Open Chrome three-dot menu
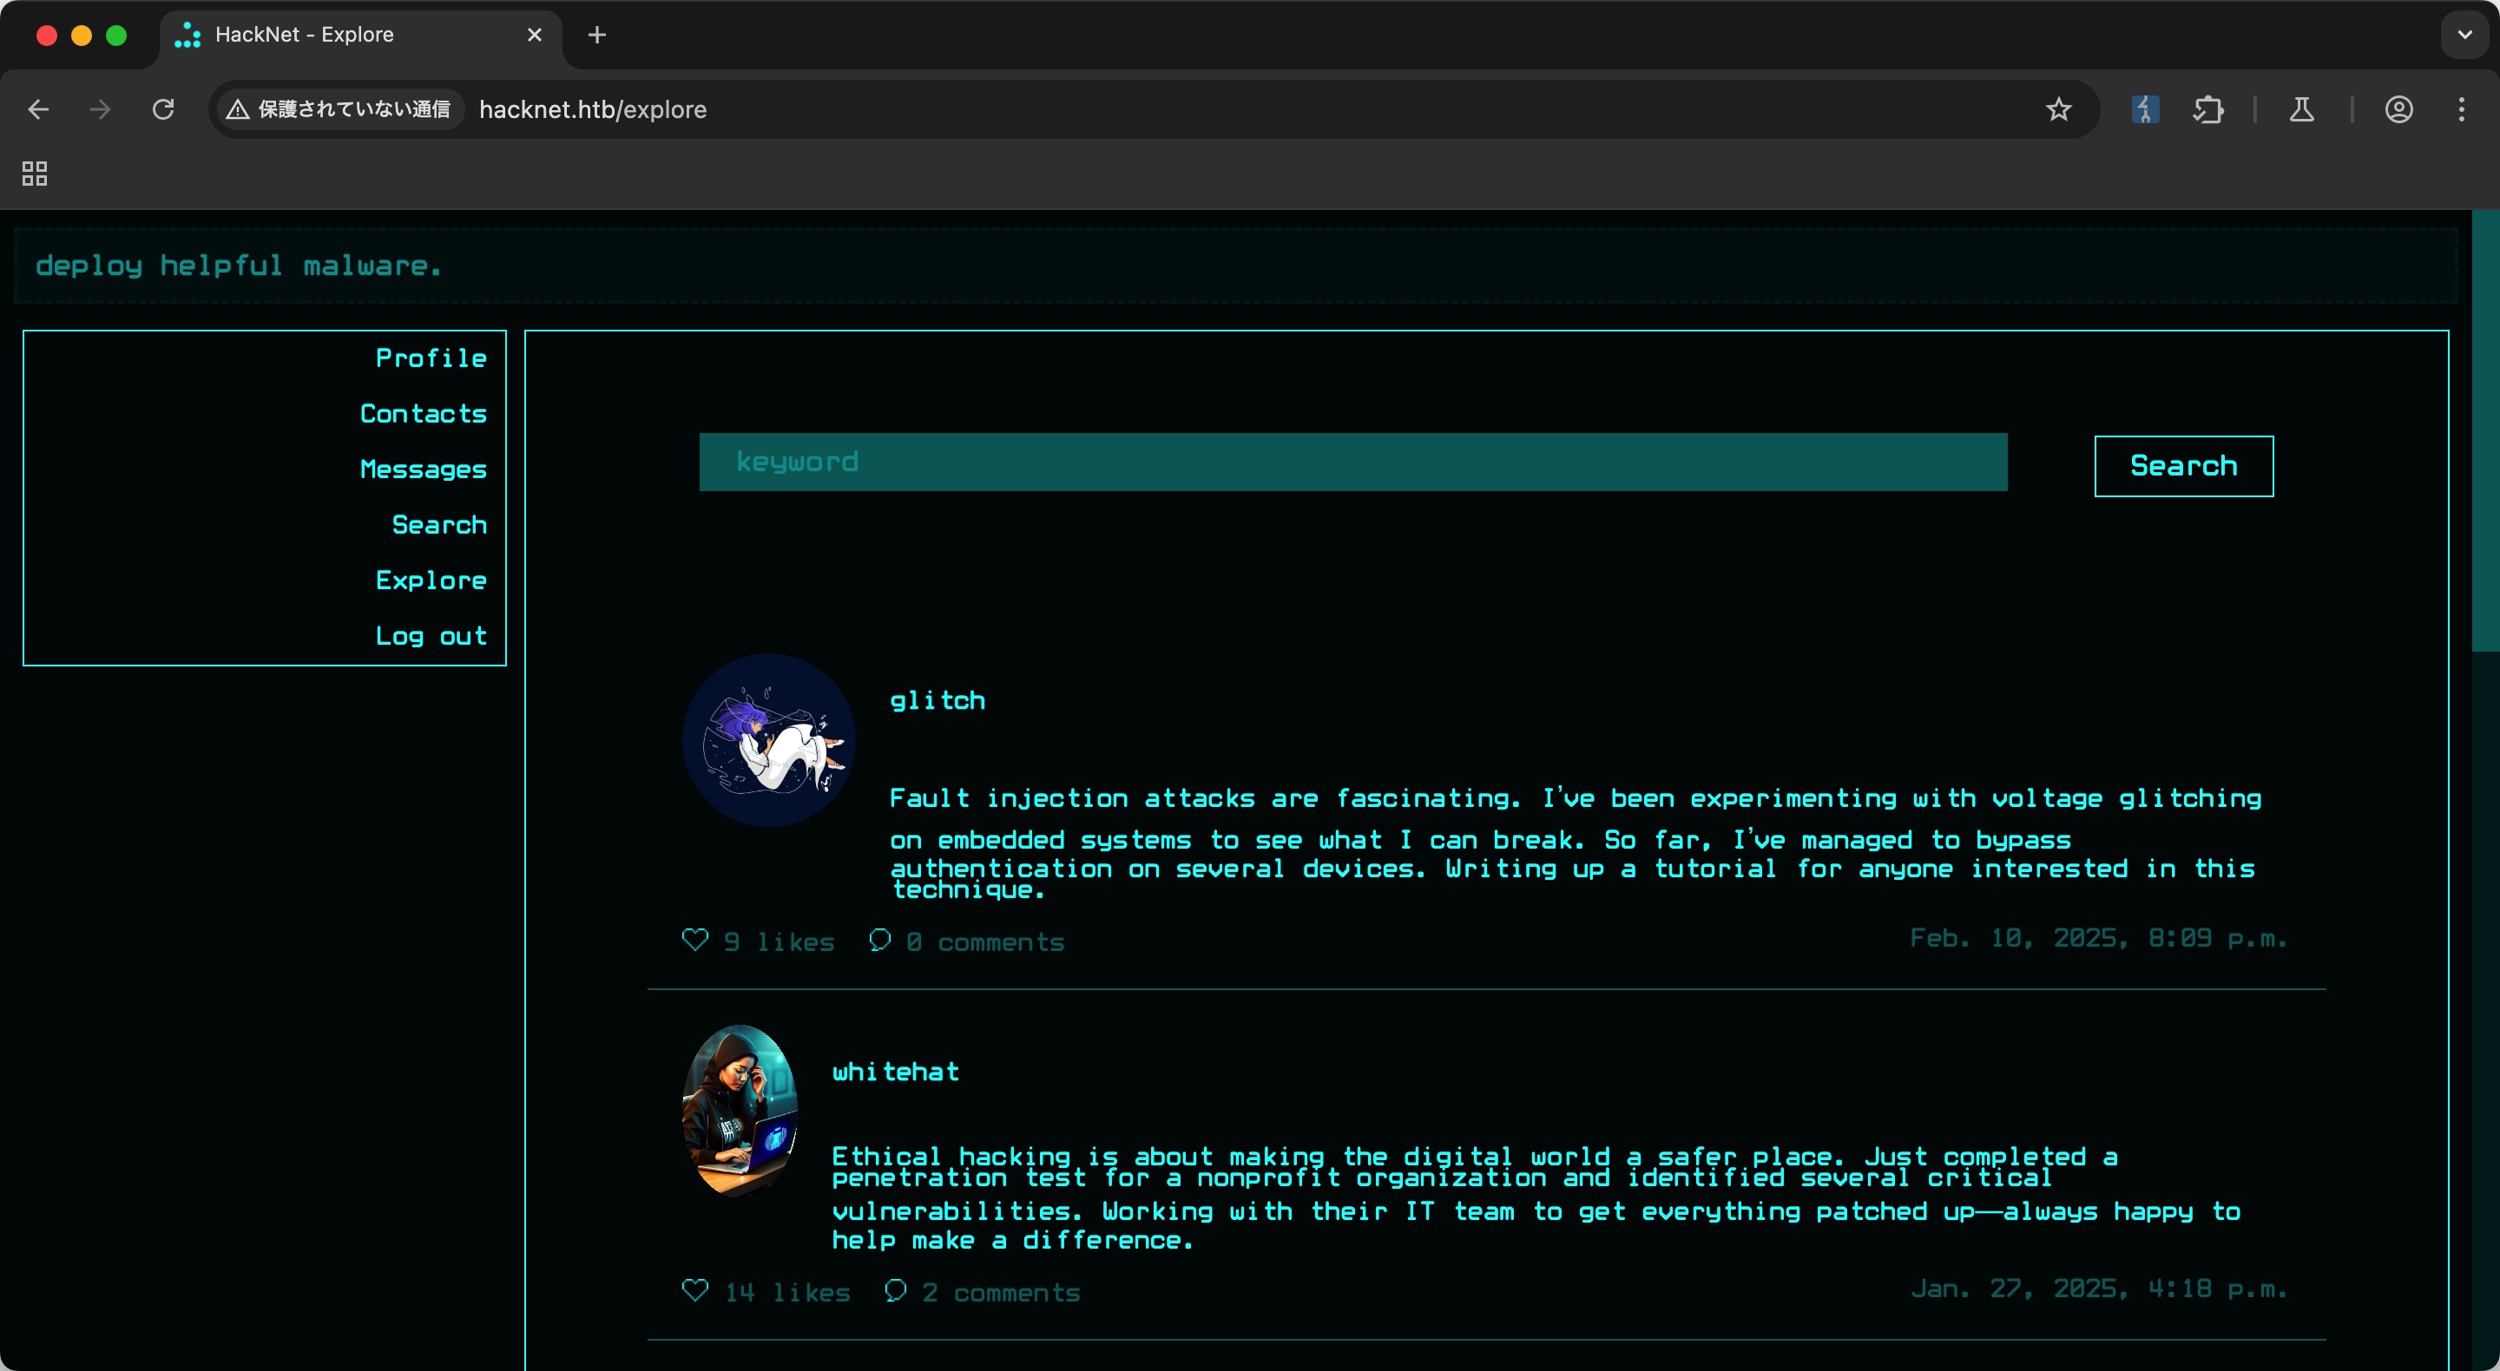 tap(2460, 109)
